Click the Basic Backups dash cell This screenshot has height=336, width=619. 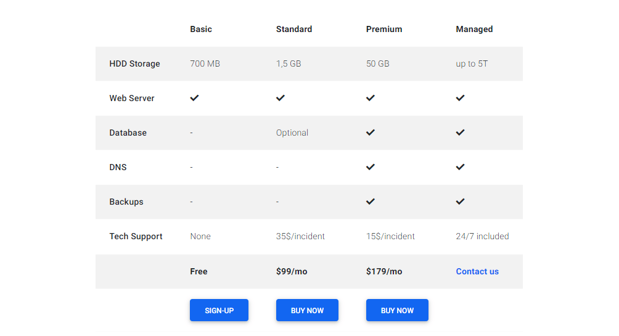tap(192, 202)
